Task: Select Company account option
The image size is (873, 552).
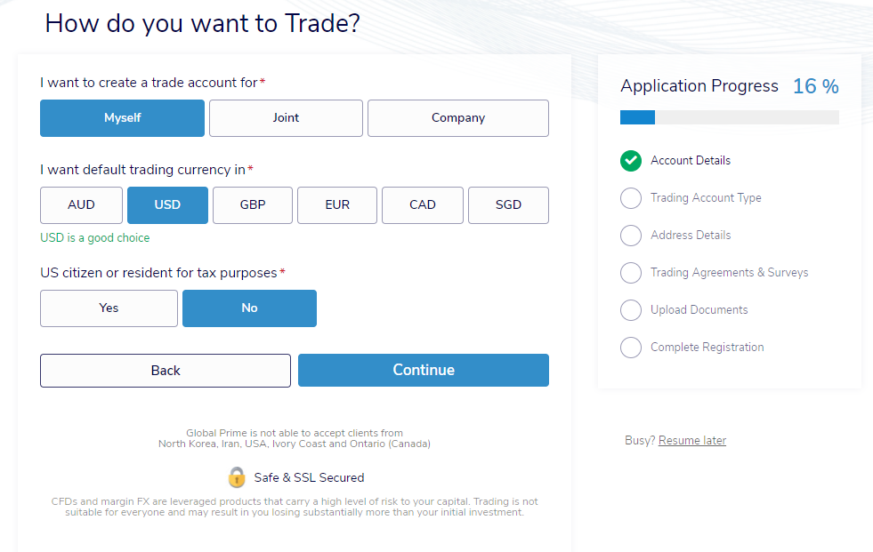Action: click(x=458, y=118)
